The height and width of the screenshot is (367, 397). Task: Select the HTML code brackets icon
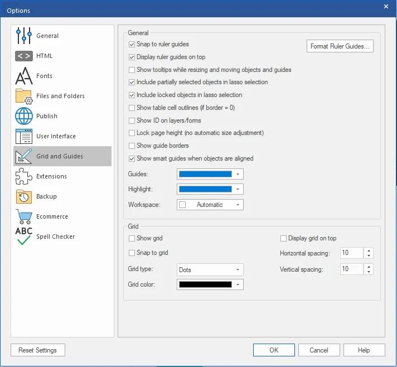click(24, 56)
